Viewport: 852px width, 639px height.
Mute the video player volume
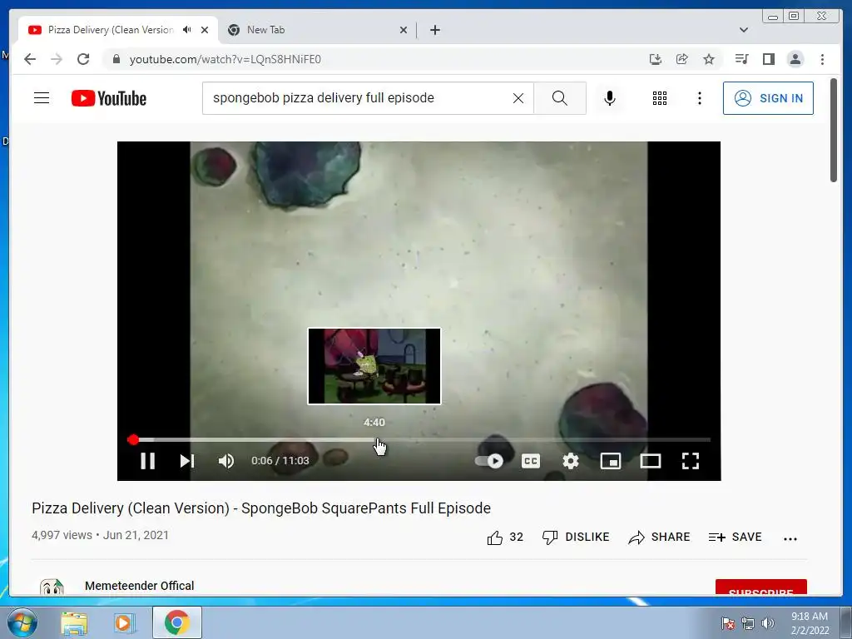226,461
